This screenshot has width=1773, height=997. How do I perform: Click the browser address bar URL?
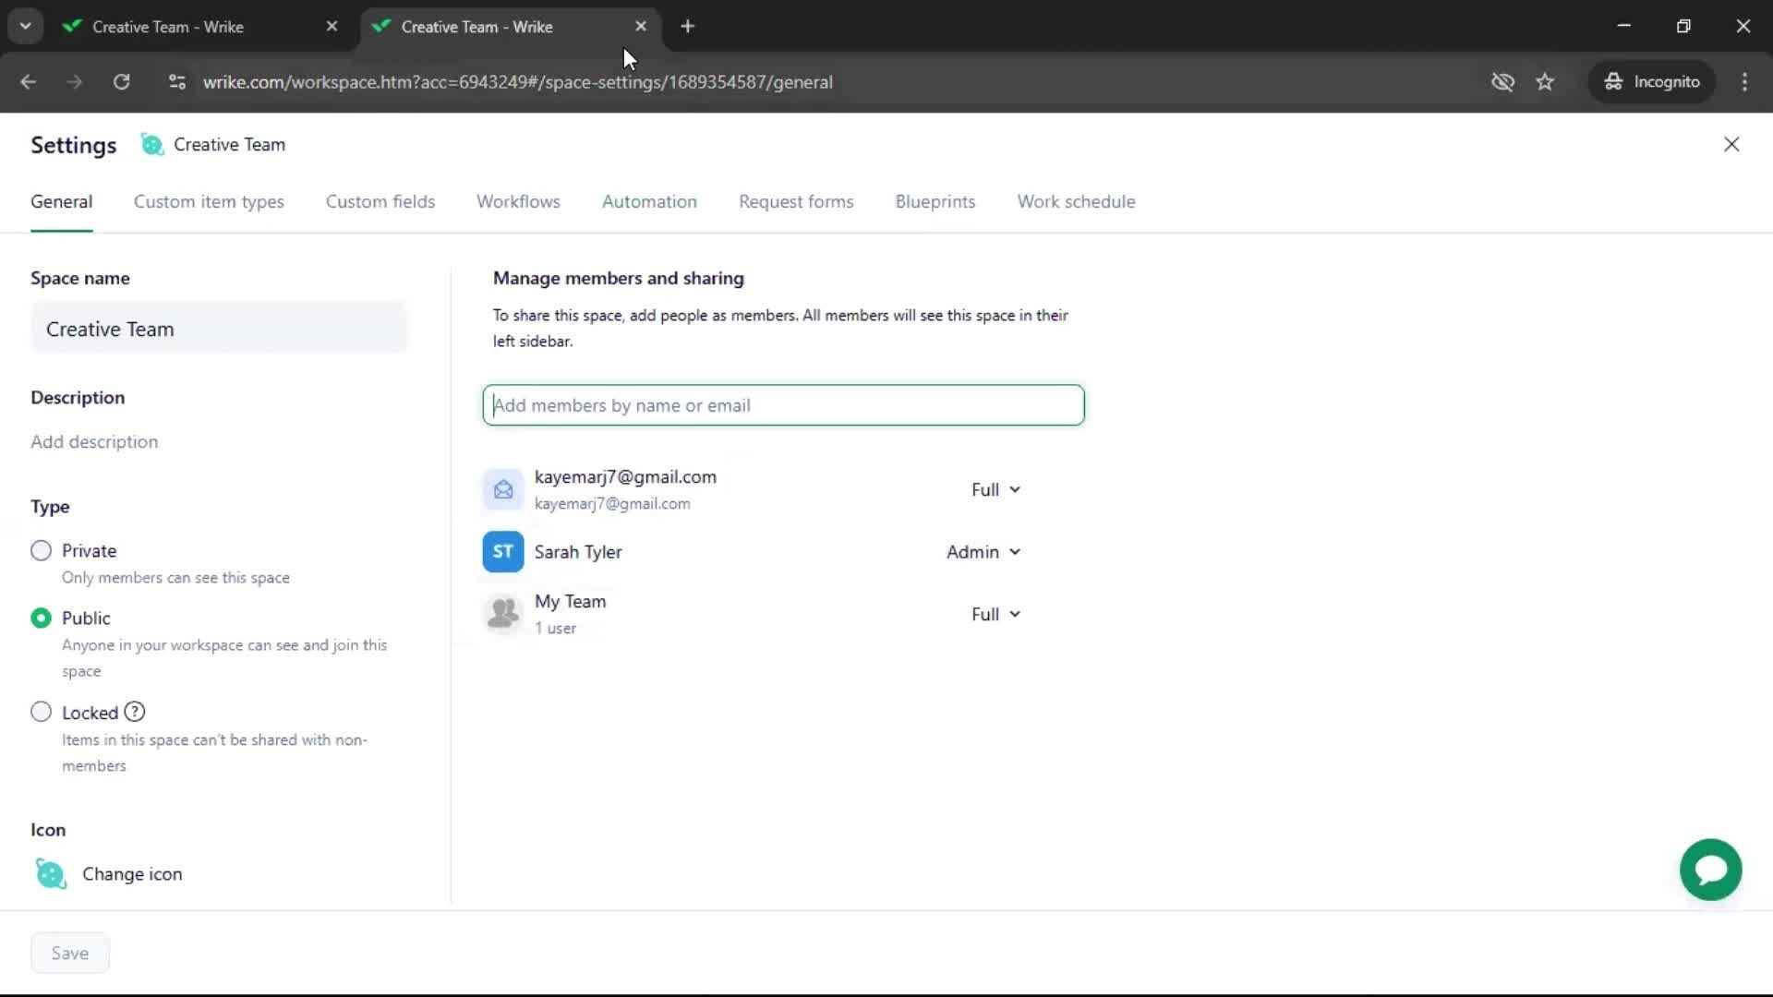pyautogui.click(x=517, y=82)
